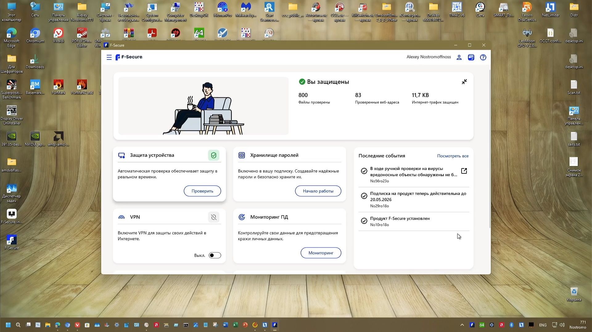Image resolution: width=592 pixels, height=332 pixels.
Task: Show hidden icons in the system tray
Action: click(x=462, y=325)
